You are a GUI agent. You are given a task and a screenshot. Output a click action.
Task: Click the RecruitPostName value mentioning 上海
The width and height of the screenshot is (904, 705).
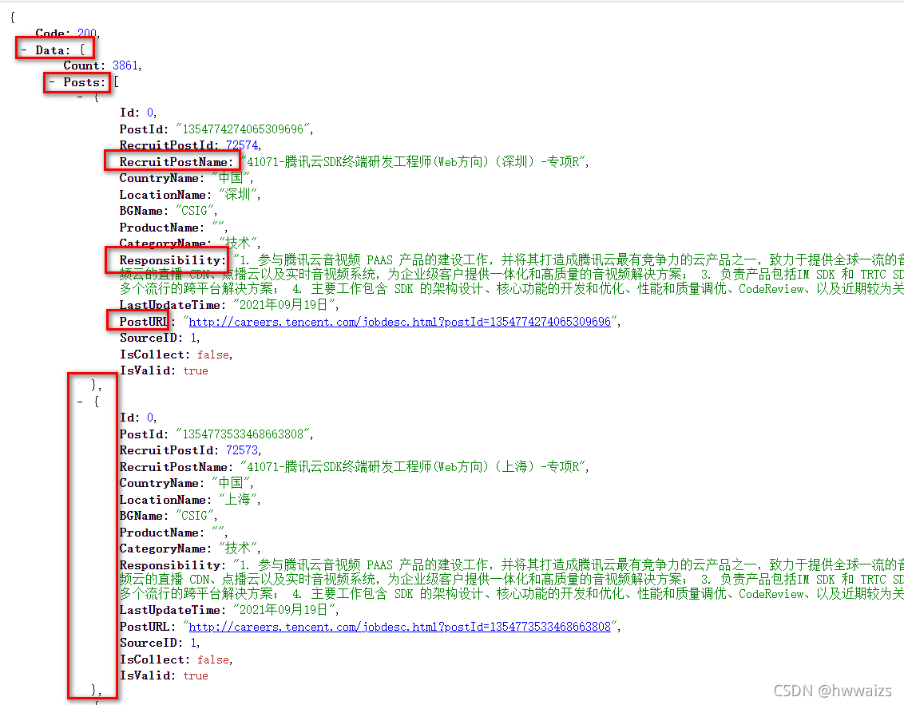coord(413,467)
